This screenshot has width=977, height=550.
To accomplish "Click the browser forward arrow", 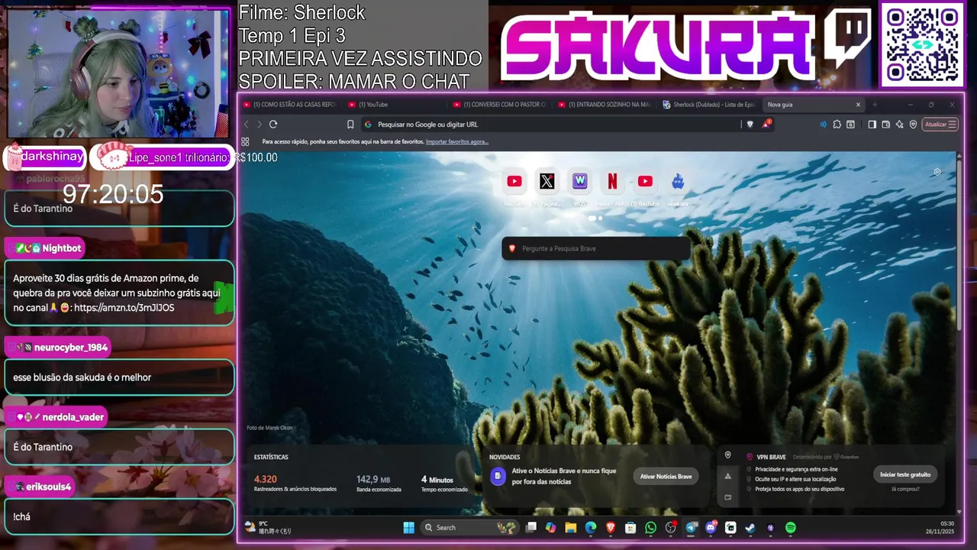I will coord(260,125).
